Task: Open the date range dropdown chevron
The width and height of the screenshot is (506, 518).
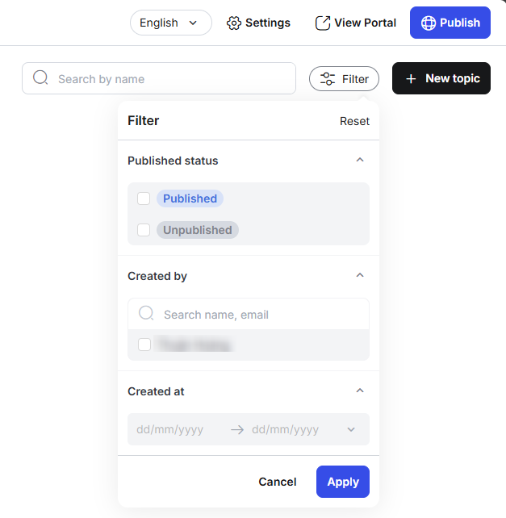Action: point(351,429)
